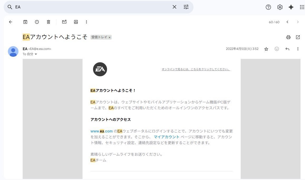Open more options in the email toolbar

[x=86, y=22]
